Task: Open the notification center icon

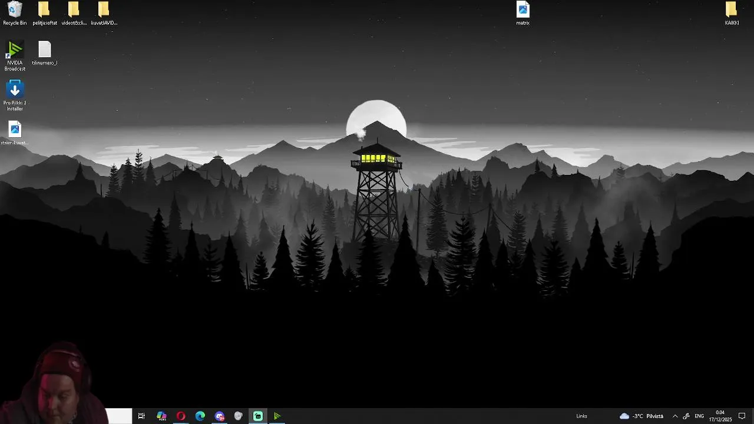Action: [x=742, y=416]
